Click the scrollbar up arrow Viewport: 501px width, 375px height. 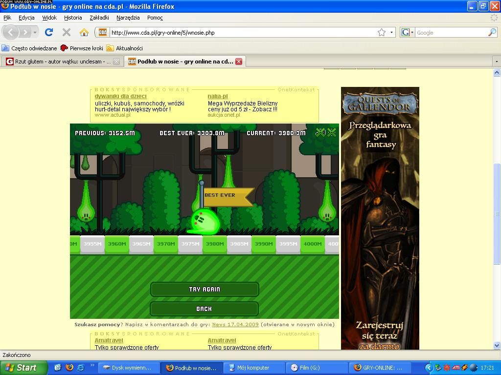pyautogui.click(x=497, y=73)
